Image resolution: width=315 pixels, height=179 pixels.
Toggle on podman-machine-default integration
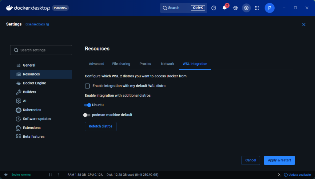(x=87, y=115)
